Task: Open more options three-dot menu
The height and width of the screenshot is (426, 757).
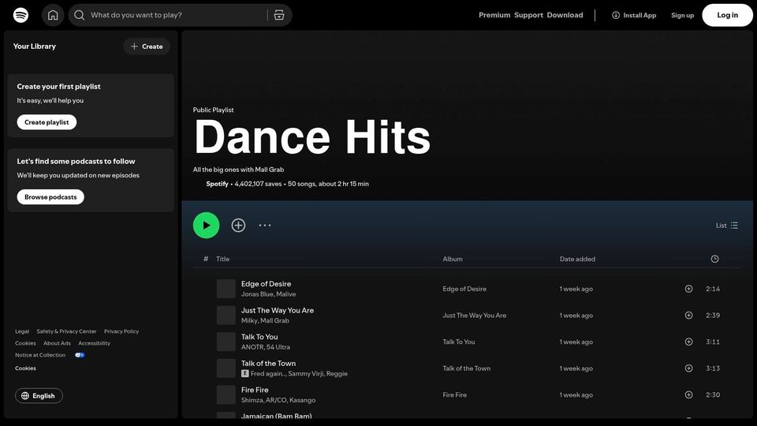Action: 265,225
